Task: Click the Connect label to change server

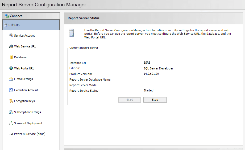Action: [x=16, y=16]
